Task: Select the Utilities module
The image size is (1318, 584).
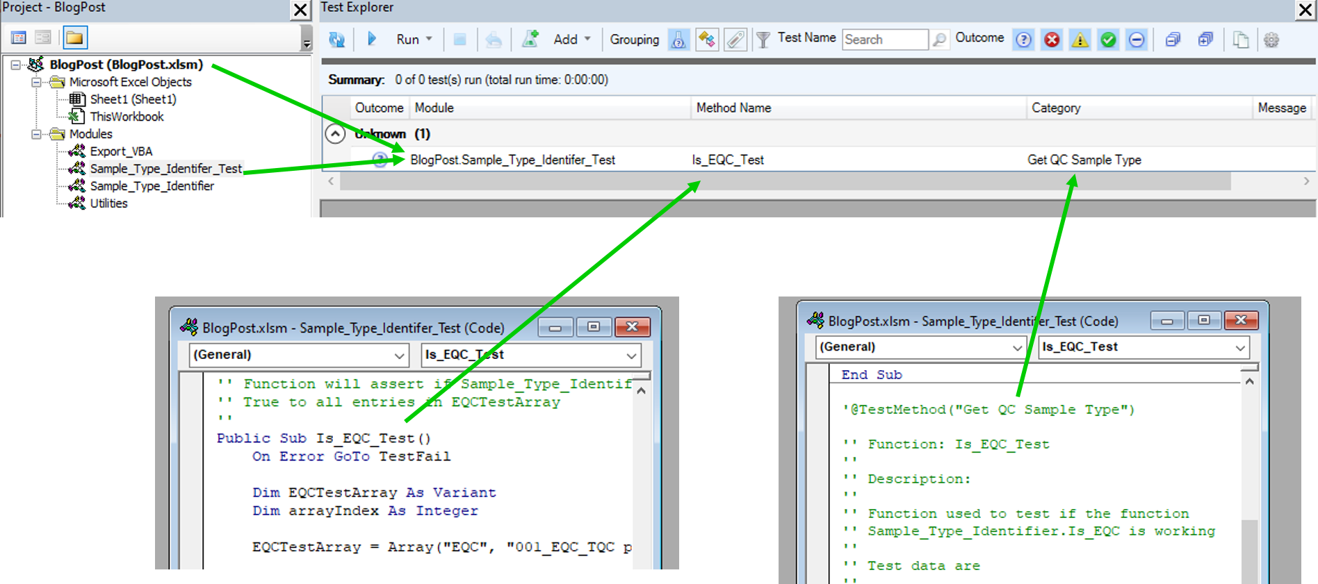Action: tap(108, 203)
